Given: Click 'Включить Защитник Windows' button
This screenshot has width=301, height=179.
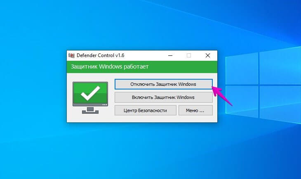Looking at the screenshot, I should click(163, 97).
